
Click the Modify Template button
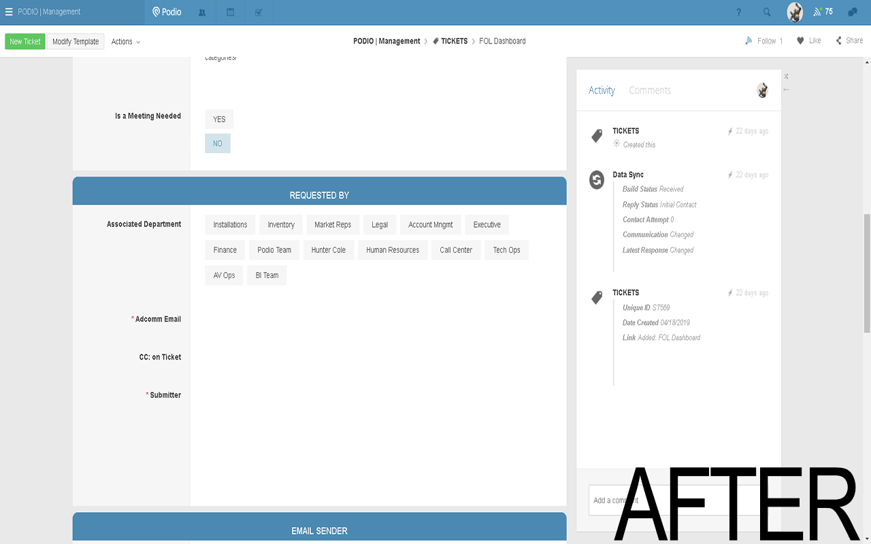click(76, 41)
